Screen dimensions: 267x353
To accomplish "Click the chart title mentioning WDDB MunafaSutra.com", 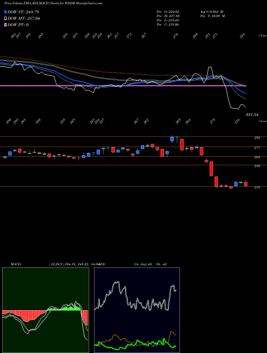I will [53, 3].
